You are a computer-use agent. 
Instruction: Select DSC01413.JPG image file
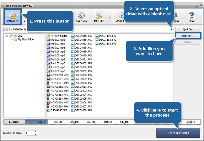pyautogui.click(x=106, y=40)
